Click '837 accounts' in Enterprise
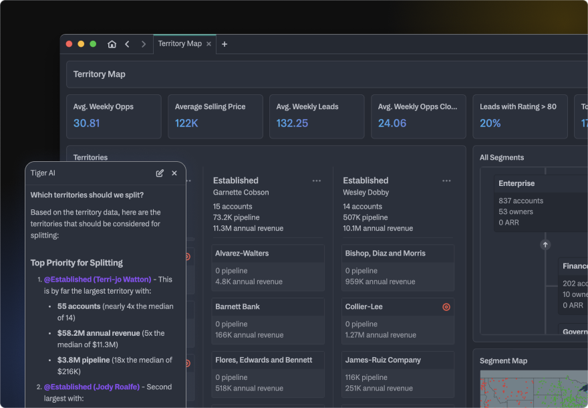Viewport: 588px width, 408px height. pos(521,201)
